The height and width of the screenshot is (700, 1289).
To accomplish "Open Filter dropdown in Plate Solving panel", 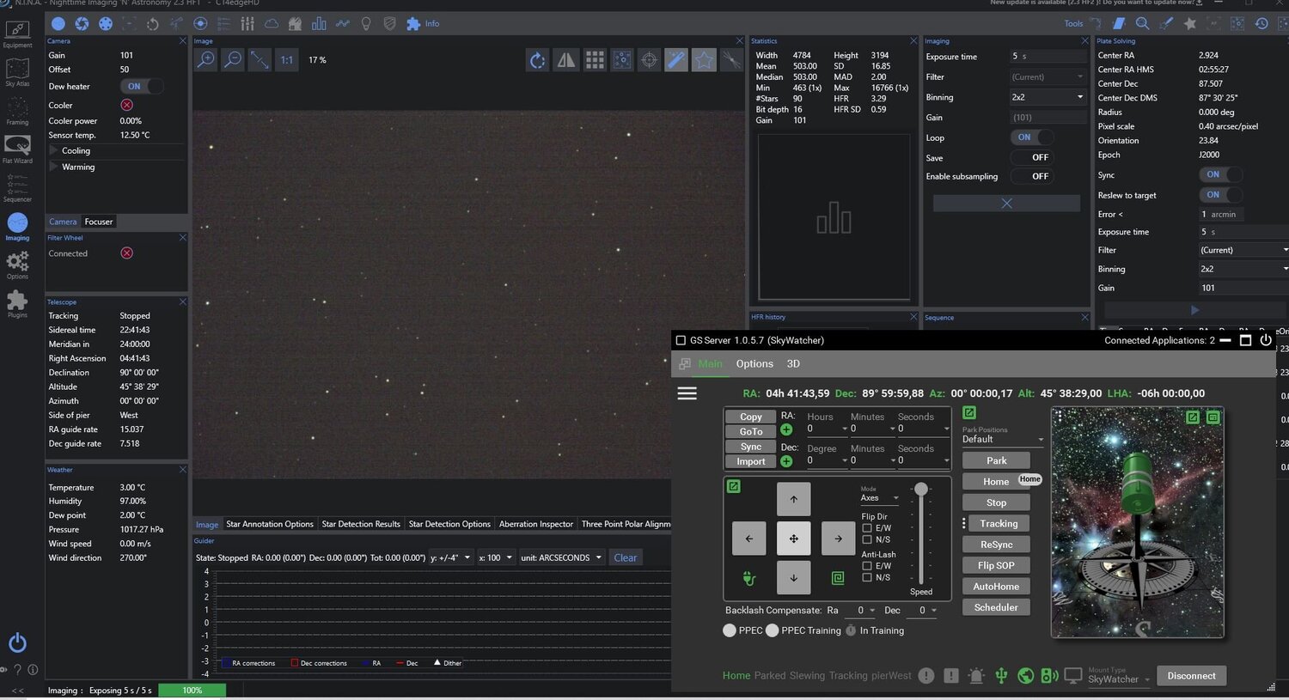I will tap(1243, 250).
